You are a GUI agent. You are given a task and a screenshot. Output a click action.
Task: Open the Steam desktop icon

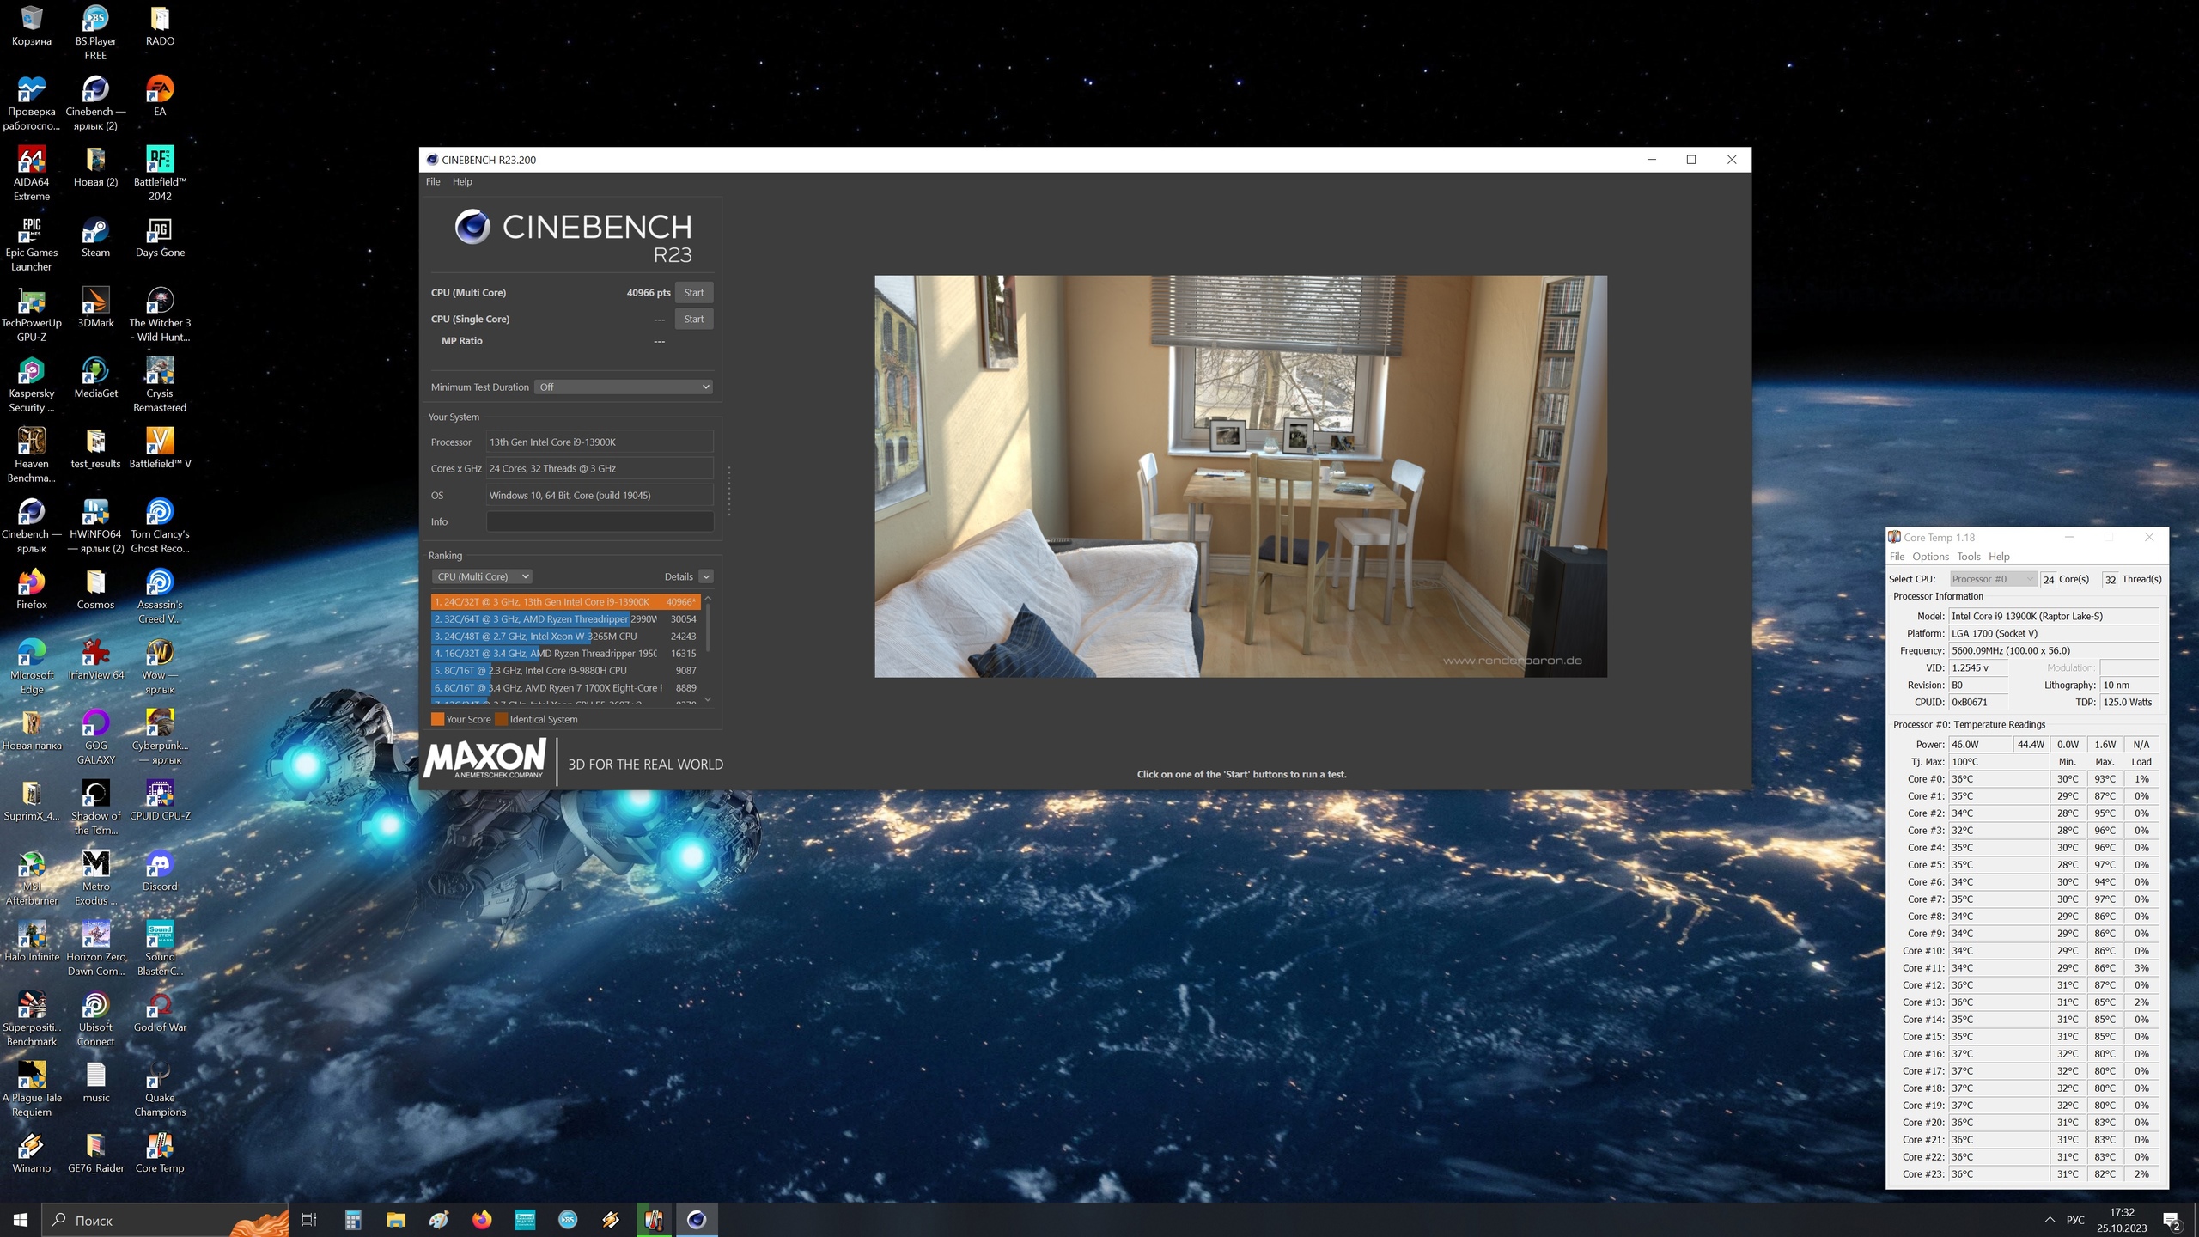click(x=95, y=232)
